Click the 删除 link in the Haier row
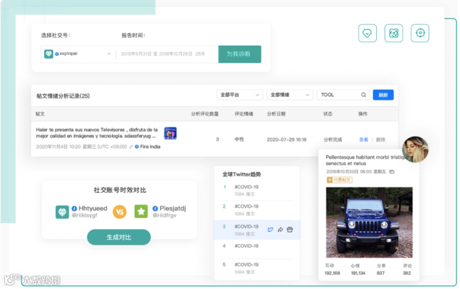 coord(380,140)
